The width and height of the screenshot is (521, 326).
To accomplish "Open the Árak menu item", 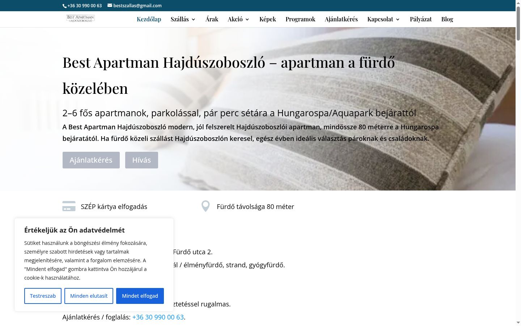I will coord(212,19).
